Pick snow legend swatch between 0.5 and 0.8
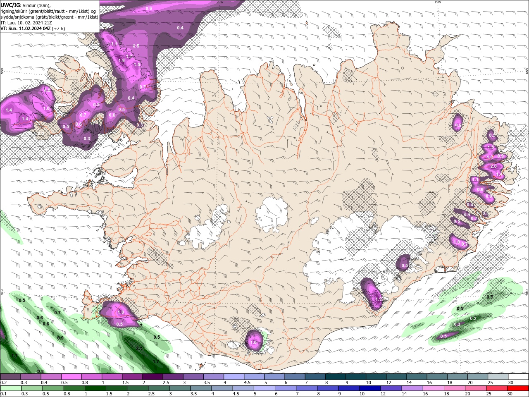 (71, 377)
